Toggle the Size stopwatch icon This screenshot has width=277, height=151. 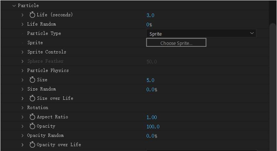(x=32, y=80)
